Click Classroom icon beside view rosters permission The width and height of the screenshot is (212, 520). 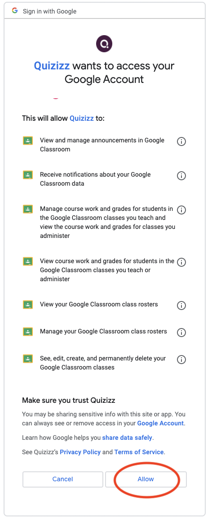28,305
